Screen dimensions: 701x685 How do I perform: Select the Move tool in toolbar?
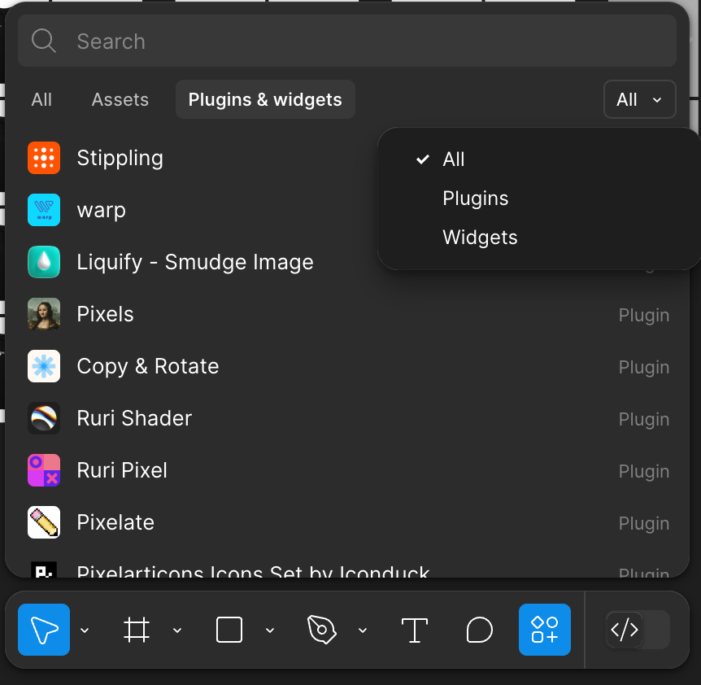44,630
